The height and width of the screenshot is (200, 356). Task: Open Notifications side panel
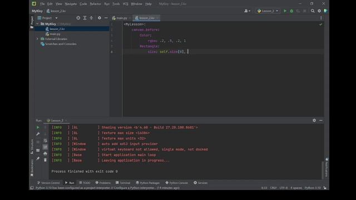point(327,167)
